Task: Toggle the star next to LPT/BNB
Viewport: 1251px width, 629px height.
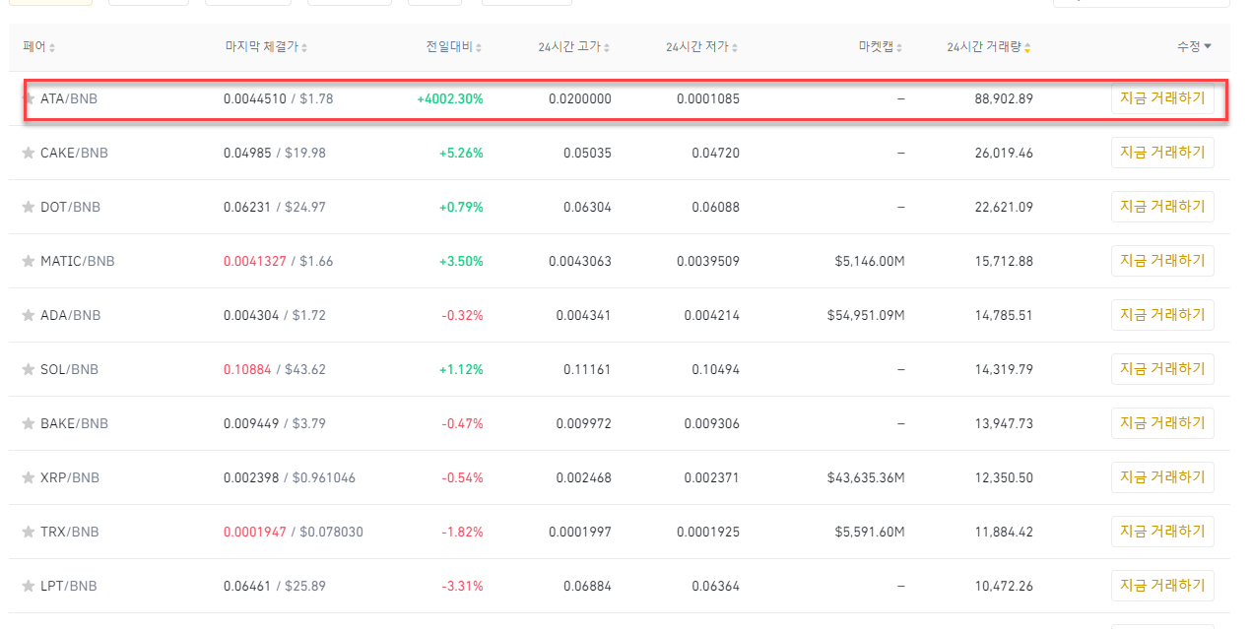Action: (x=29, y=586)
